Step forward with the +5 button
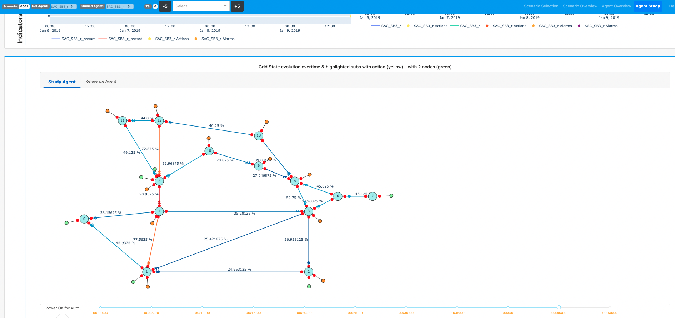The height and width of the screenshot is (318, 675). click(x=237, y=6)
